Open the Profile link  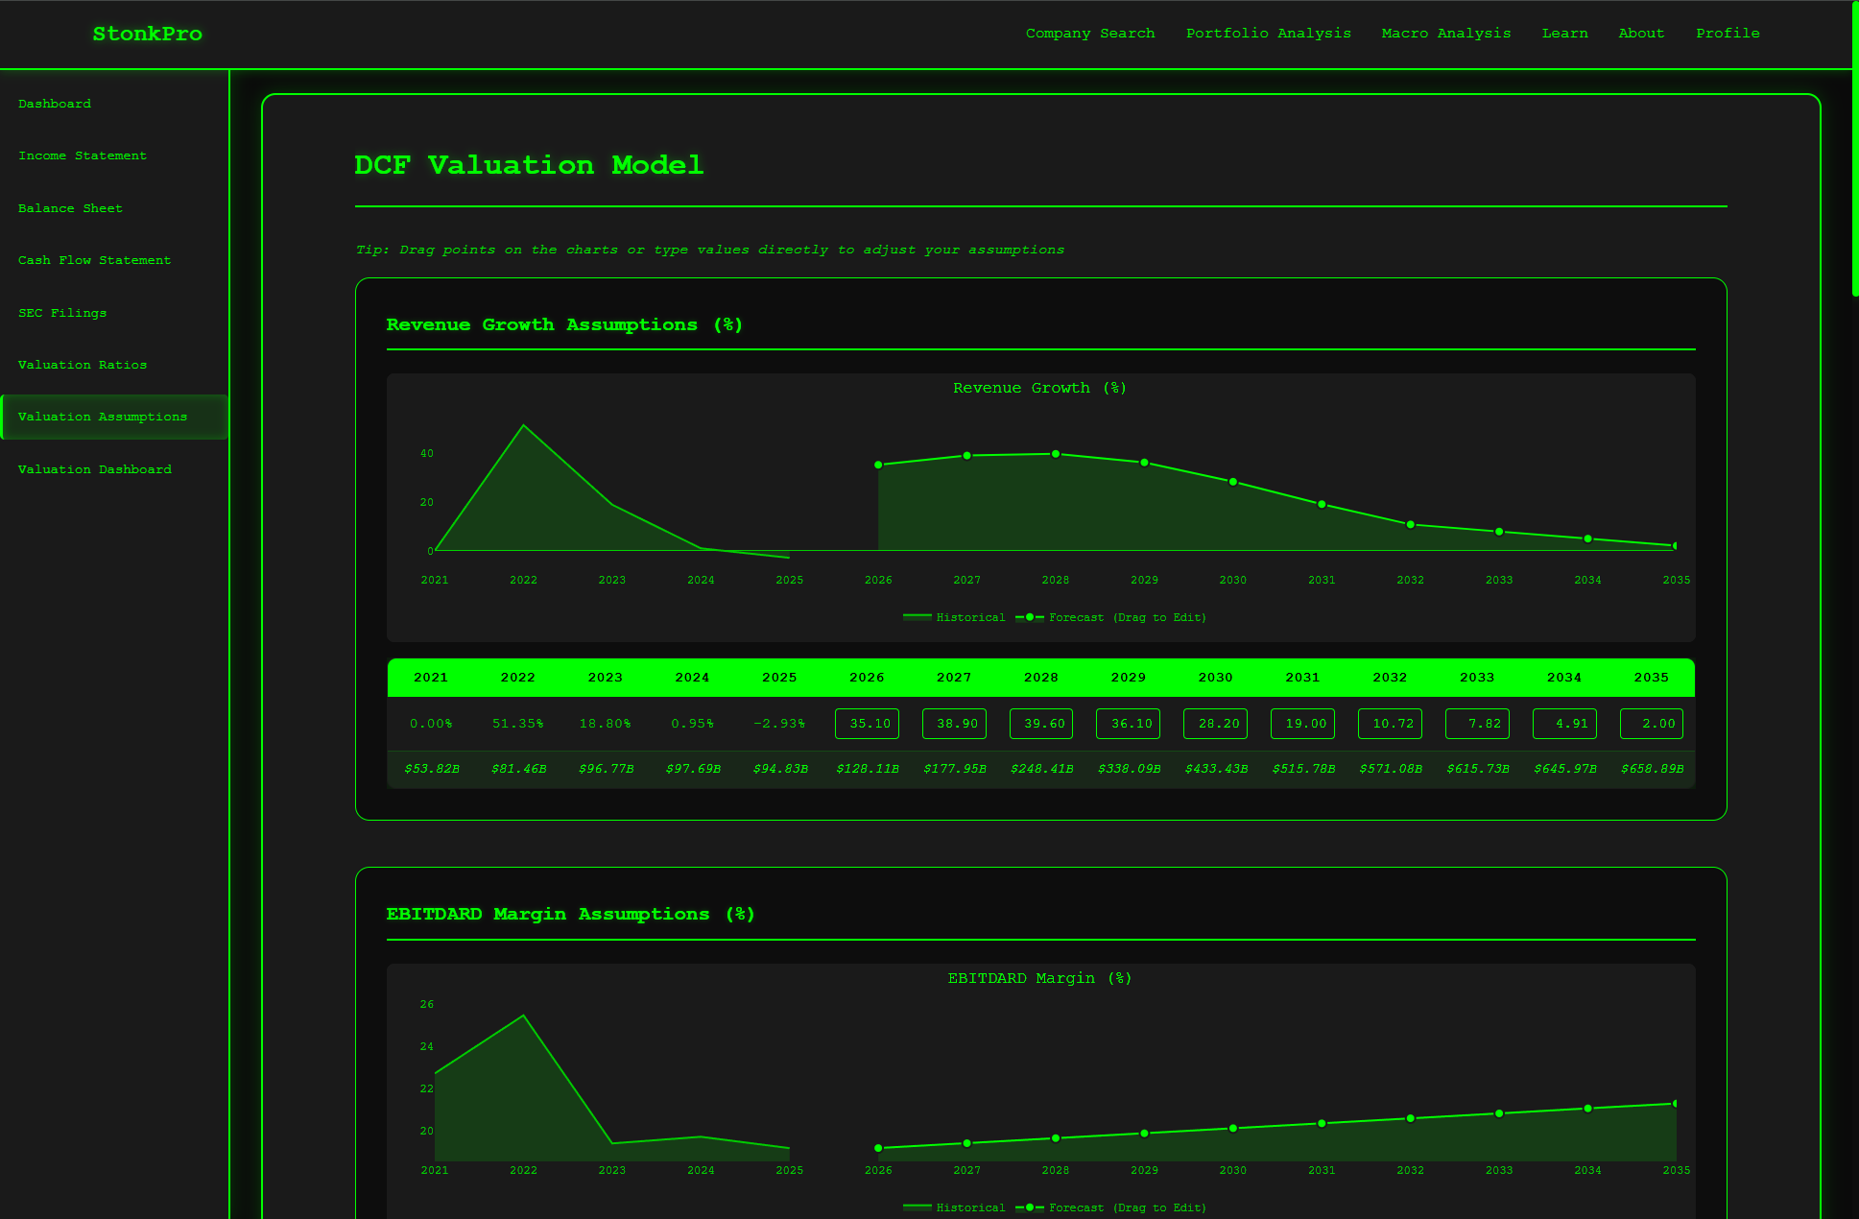pos(1727,34)
